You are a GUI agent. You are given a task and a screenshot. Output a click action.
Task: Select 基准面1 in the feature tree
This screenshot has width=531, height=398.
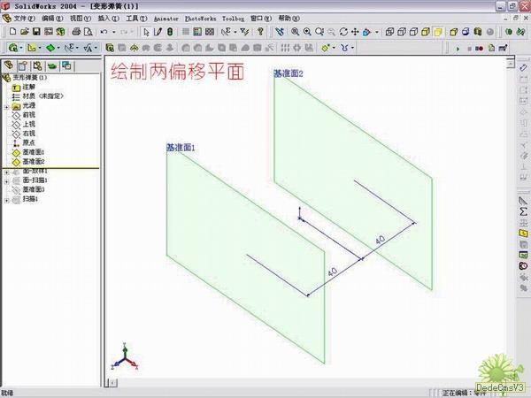click(33, 152)
